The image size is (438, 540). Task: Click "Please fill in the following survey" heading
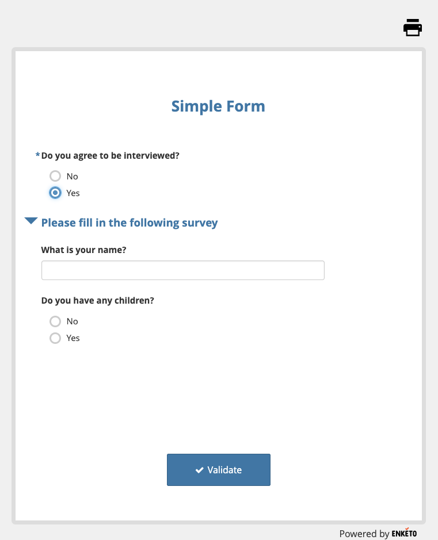point(130,223)
